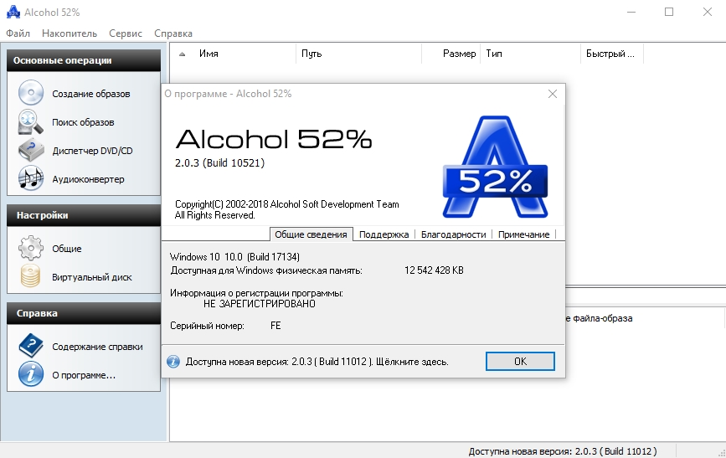Open the Накопитель menu
The image size is (726, 458).
pyautogui.click(x=70, y=33)
